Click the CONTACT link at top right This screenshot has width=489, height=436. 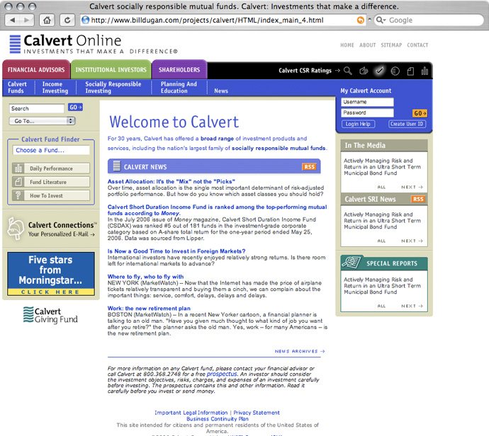pos(417,45)
